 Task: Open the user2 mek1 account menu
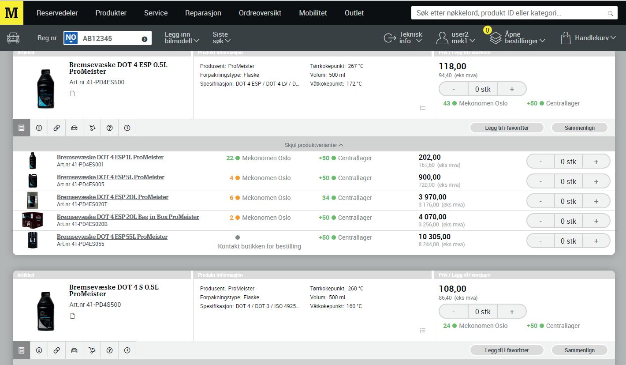pos(456,38)
